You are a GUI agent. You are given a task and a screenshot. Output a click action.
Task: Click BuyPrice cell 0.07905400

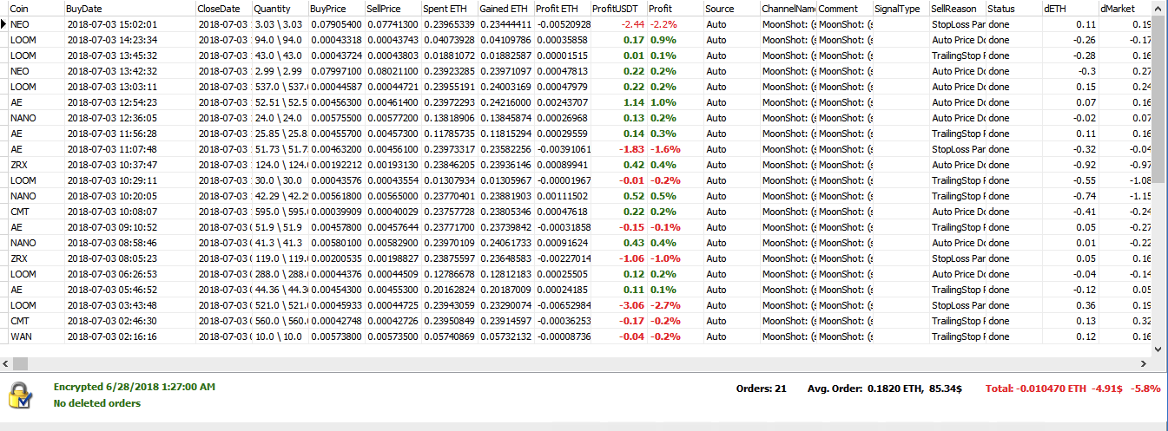336,24
